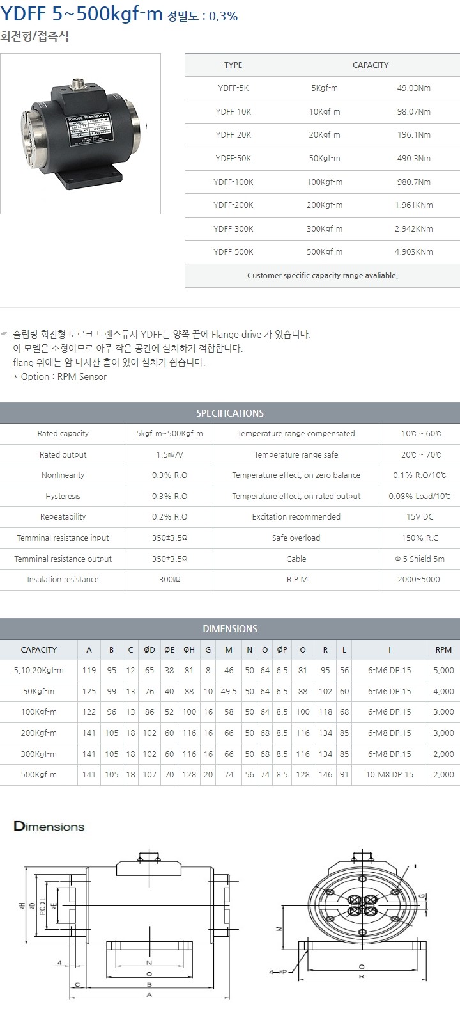Viewport: 460px width, 1020px height.
Task: Click the torque transducer product photo
Action: 80,133
